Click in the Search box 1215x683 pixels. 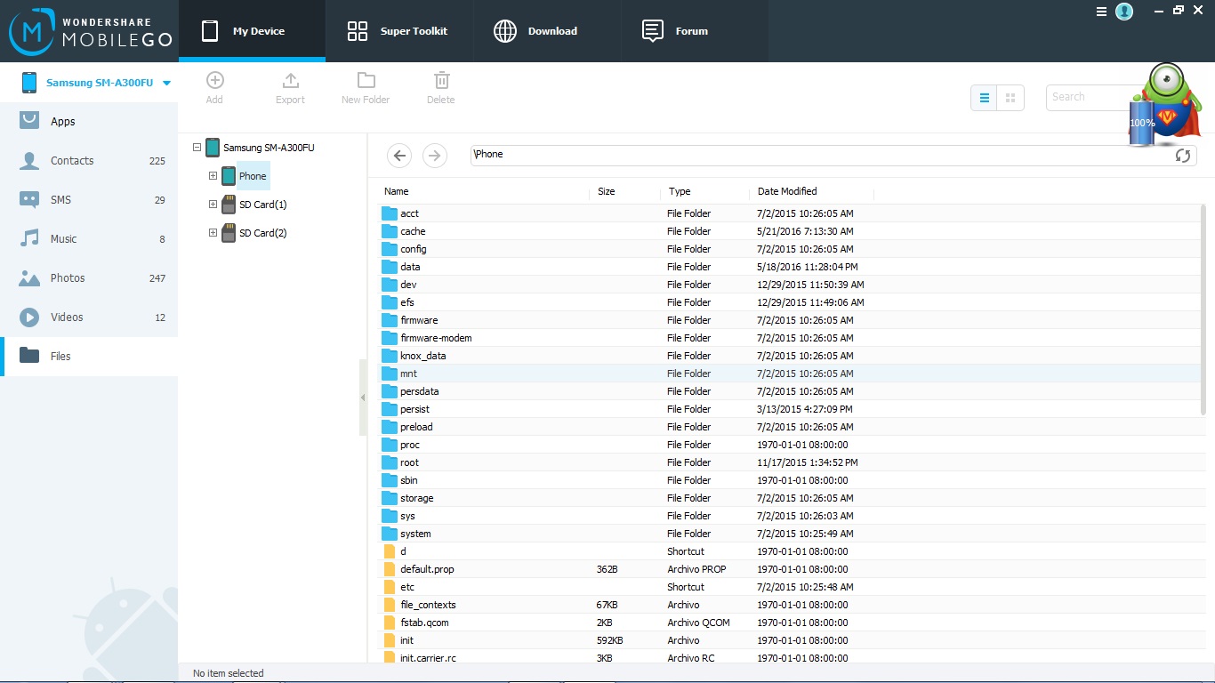tap(1090, 97)
